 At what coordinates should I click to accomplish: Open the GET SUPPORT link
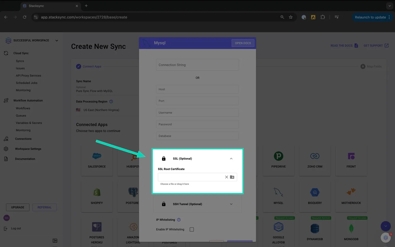click(376, 46)
